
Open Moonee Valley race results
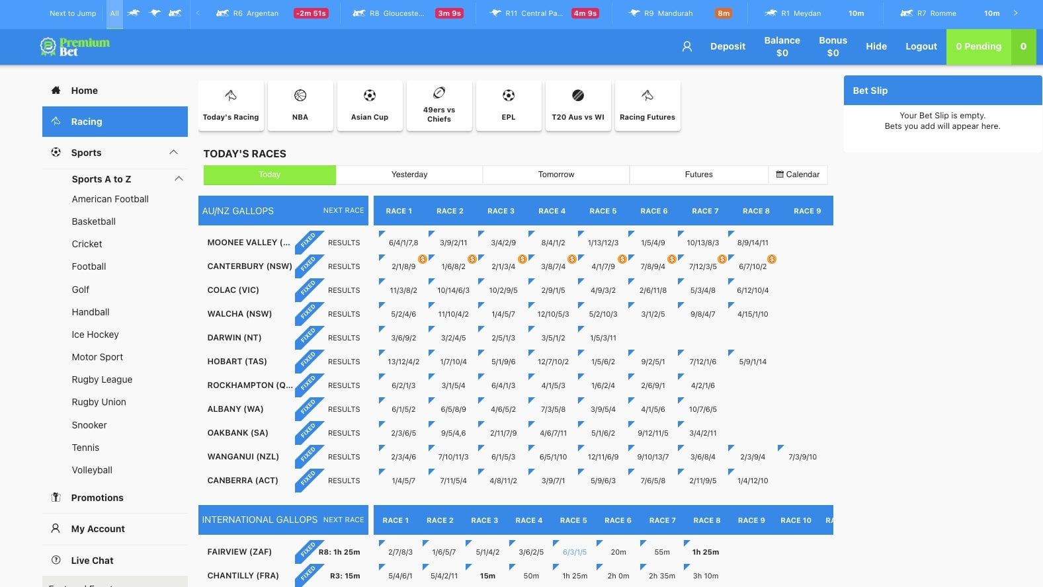click(x=344, y=243)
